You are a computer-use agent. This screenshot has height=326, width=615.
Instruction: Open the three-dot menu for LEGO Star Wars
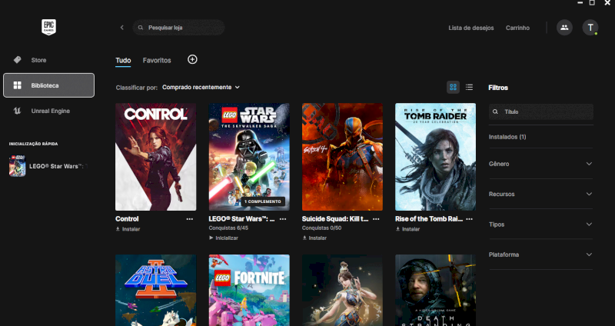(283, 219)
